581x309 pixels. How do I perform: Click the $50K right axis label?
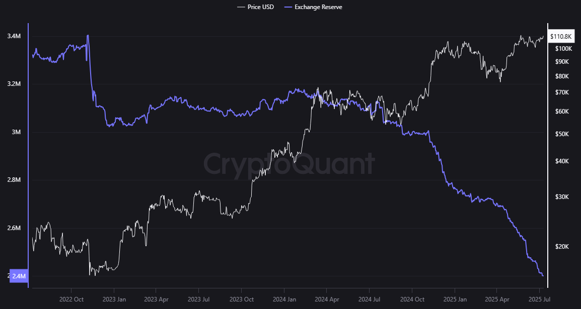pyautogui.click(x=562, y=134)
